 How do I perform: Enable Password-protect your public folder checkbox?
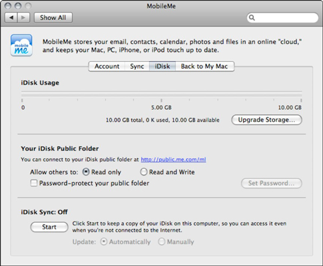[34, 184]
